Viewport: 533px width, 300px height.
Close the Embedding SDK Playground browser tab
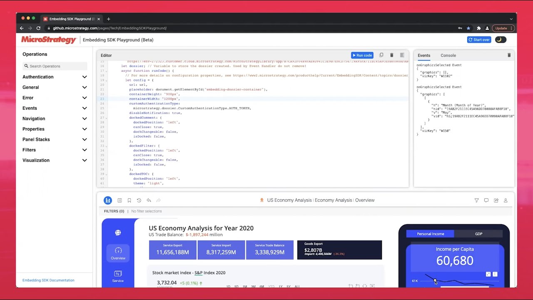[99, 19]
